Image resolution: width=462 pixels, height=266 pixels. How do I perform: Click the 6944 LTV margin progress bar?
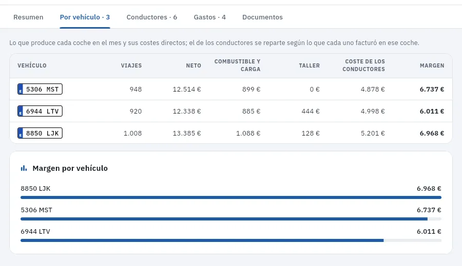[231, 240]
